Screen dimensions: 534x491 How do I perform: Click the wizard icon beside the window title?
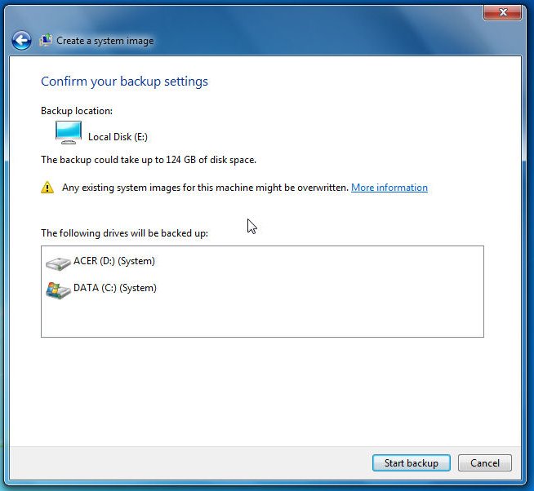tap(46, 40)
